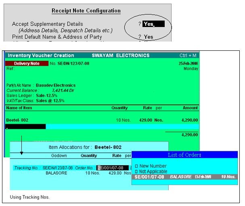Click rate 429.00 in Beetel- 802 row
Screen dimensions: 245x206
click(146, 120)
